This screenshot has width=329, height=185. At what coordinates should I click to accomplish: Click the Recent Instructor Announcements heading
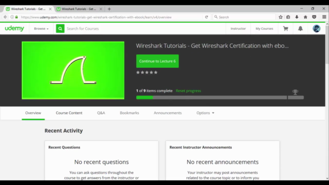200,147
